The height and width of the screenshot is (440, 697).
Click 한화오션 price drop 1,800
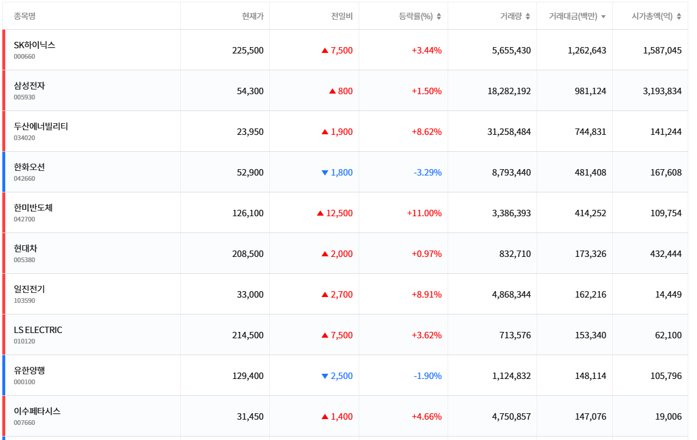tap(337, 173)
